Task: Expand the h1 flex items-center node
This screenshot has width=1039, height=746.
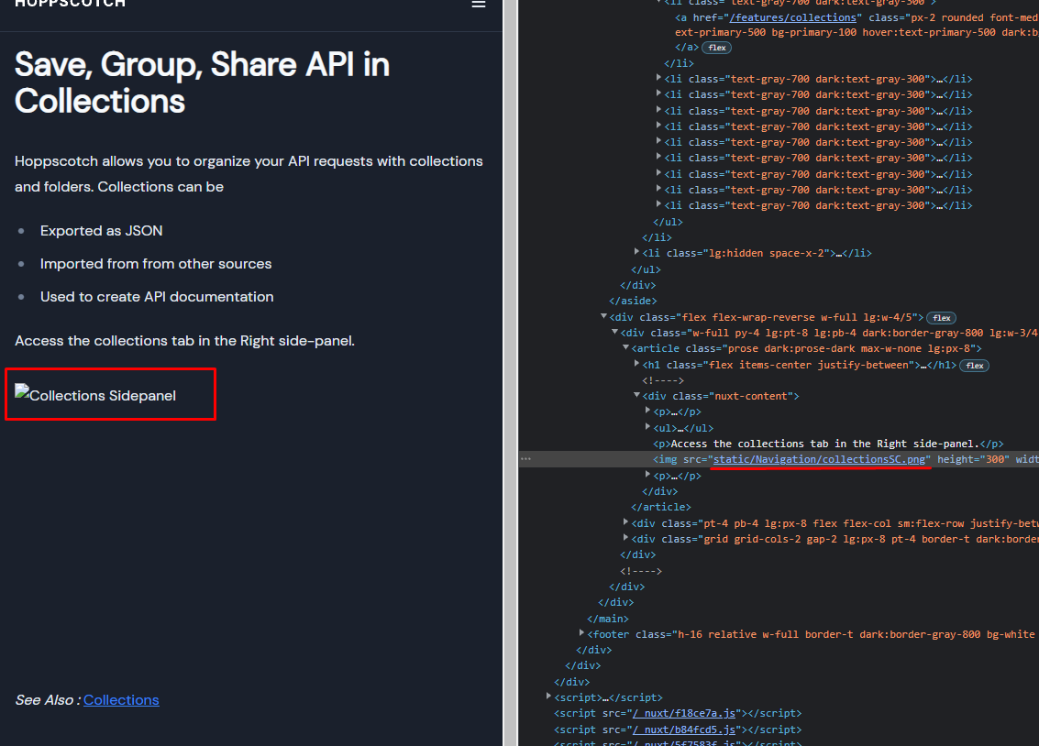Action: click(x=636, y=364)
